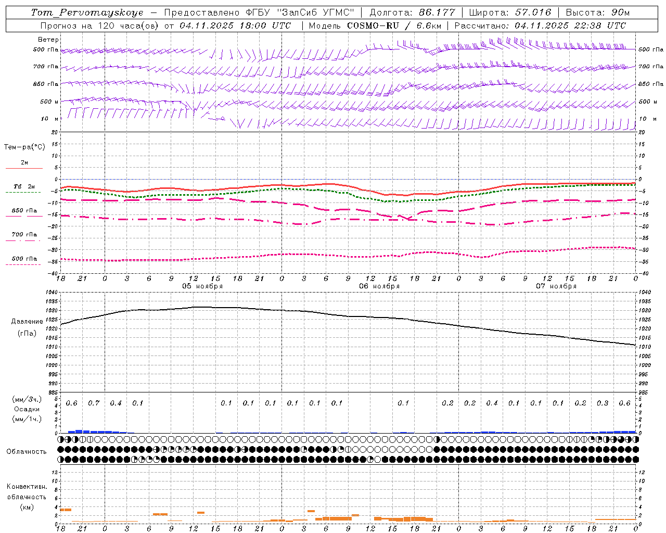
Task: Select the ФГБУ "ЗапСиб УГМС" provider text
Action: tap(299, 12)
